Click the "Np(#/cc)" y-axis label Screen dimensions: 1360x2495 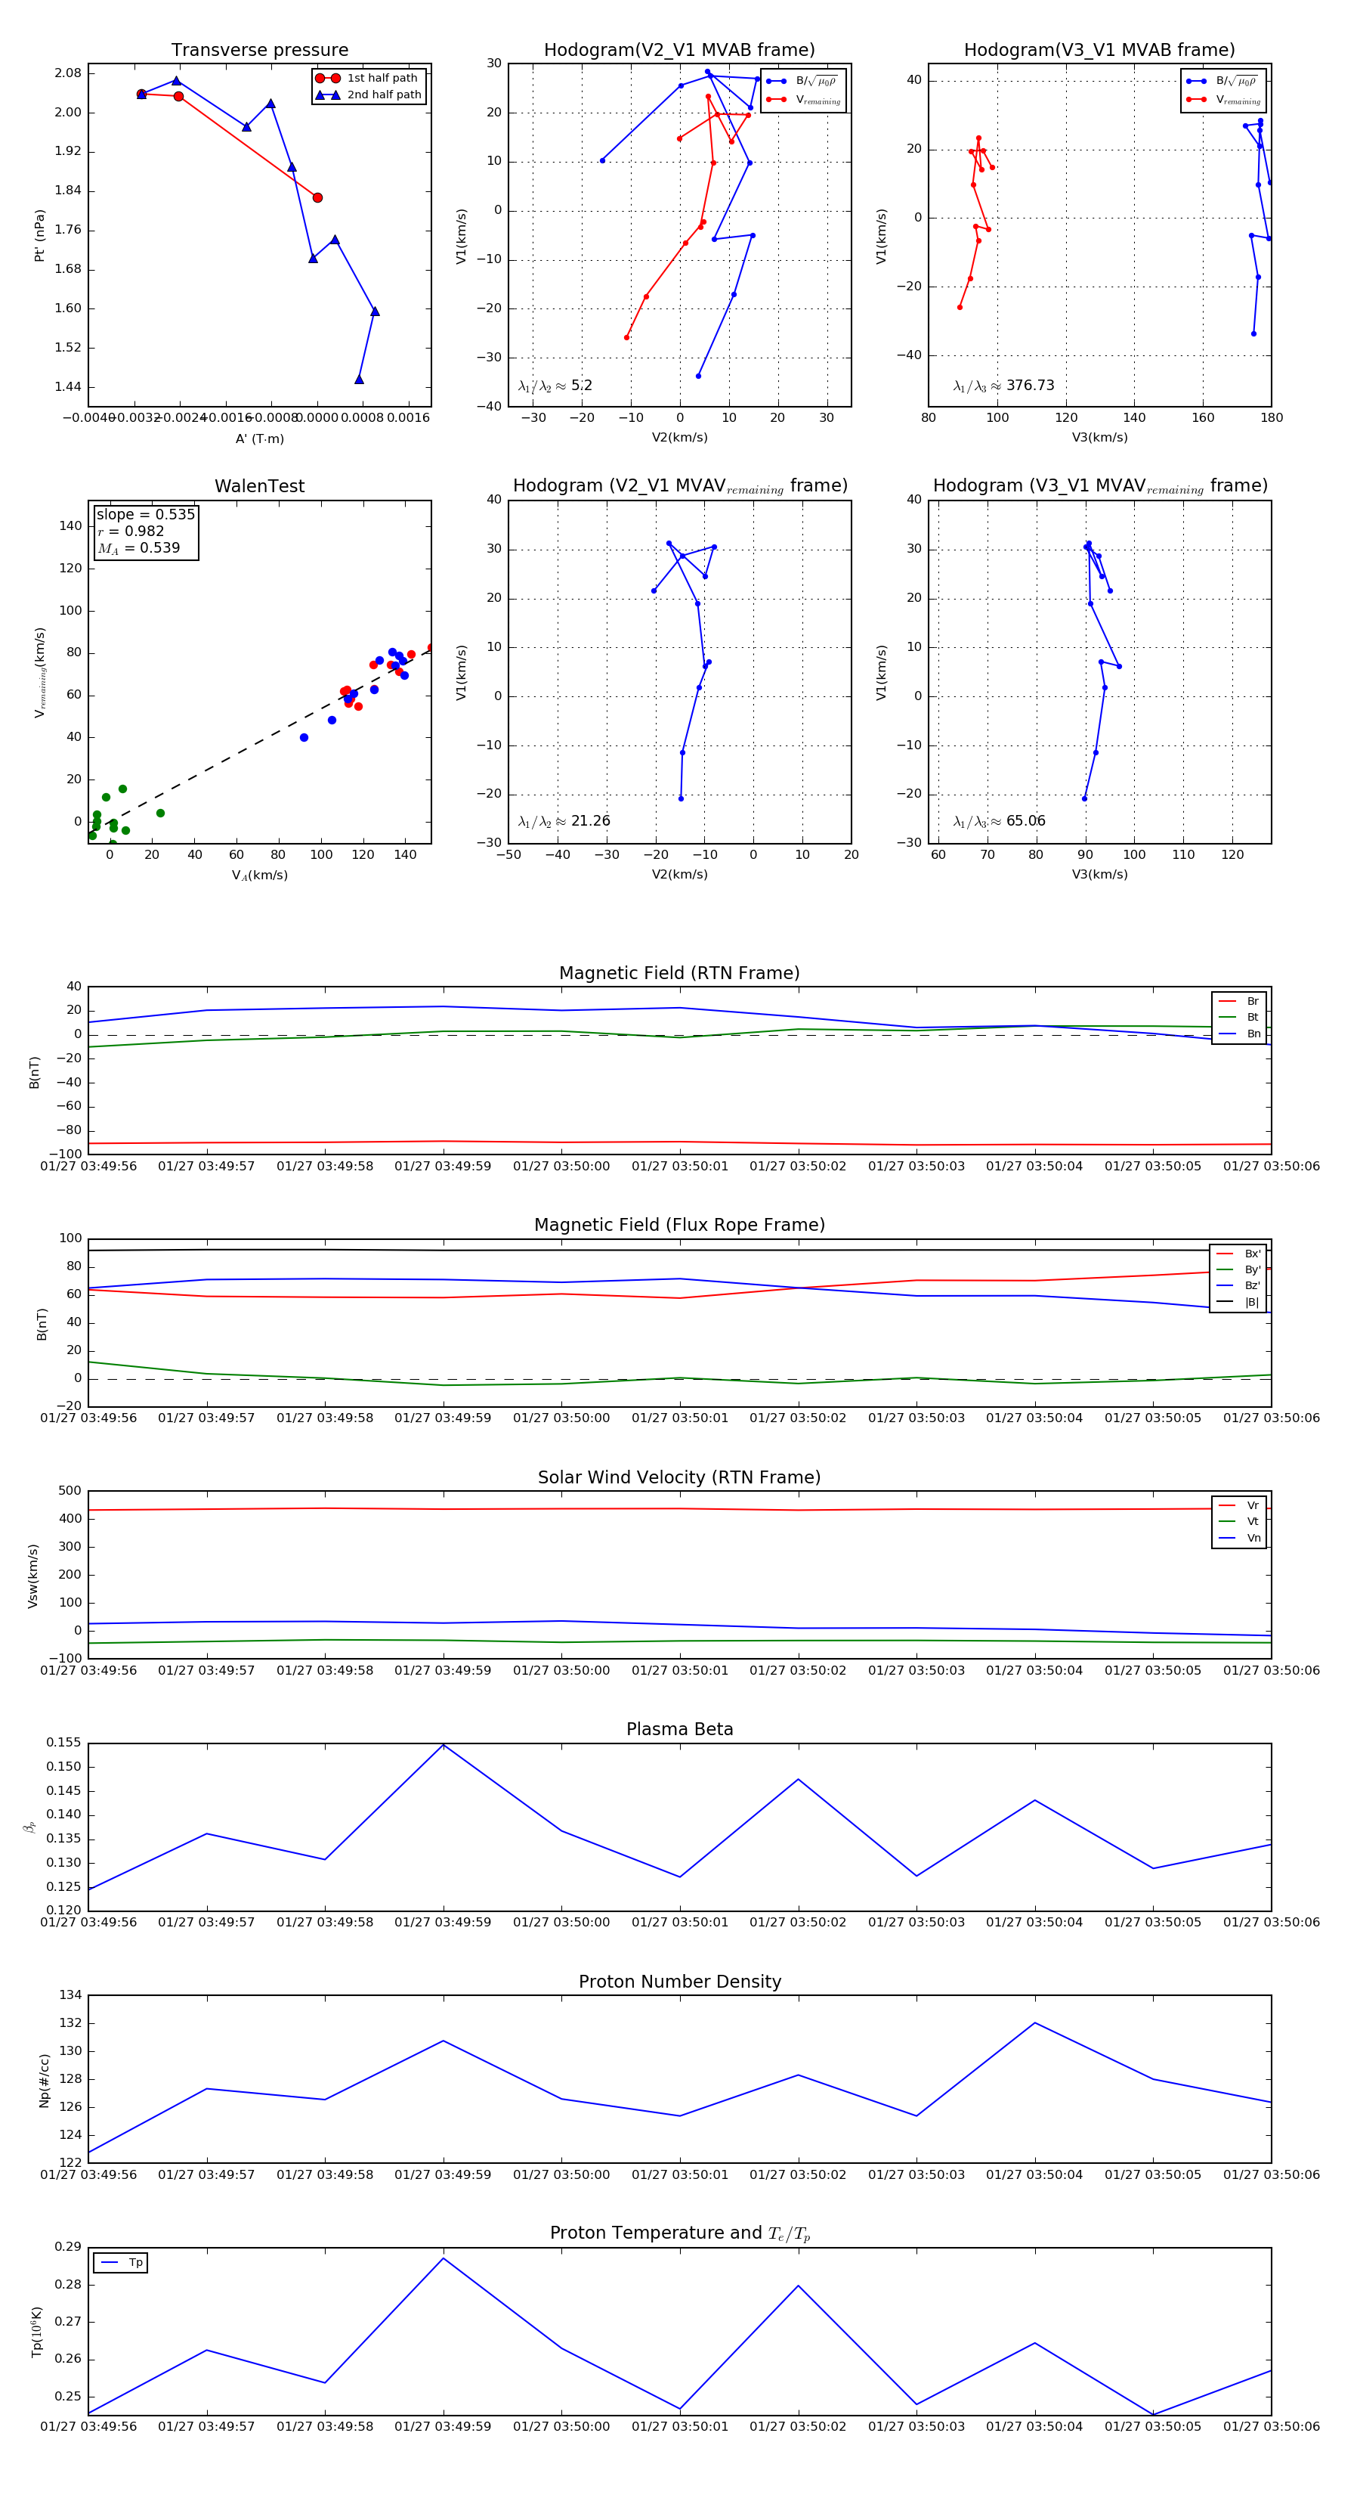pos(44,2081)
